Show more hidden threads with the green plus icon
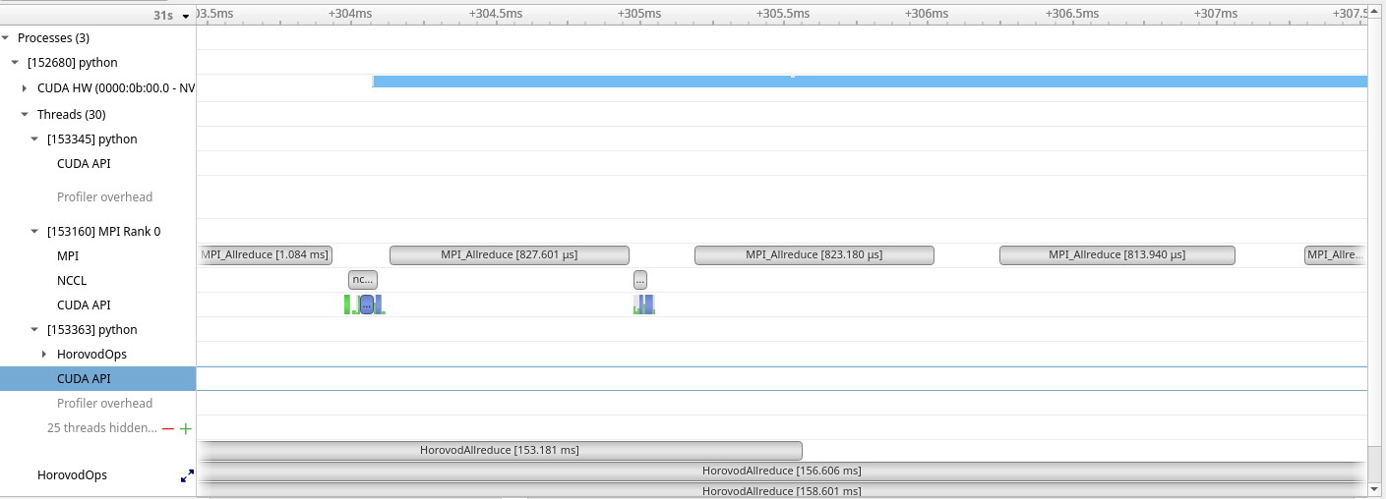 click(186, 428)
